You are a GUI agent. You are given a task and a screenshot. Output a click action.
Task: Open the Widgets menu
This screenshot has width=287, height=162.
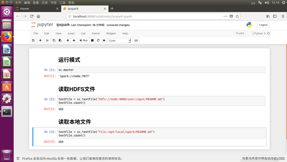pos(111,33)
